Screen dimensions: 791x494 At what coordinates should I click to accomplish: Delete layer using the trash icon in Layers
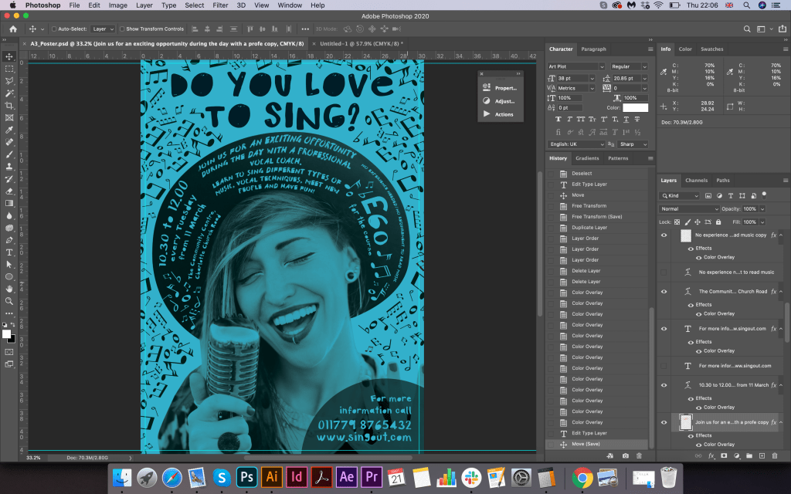pos(775,456)
